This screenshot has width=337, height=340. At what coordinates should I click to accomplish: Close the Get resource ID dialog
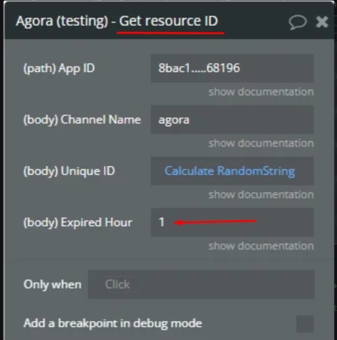tap(322, 22)
